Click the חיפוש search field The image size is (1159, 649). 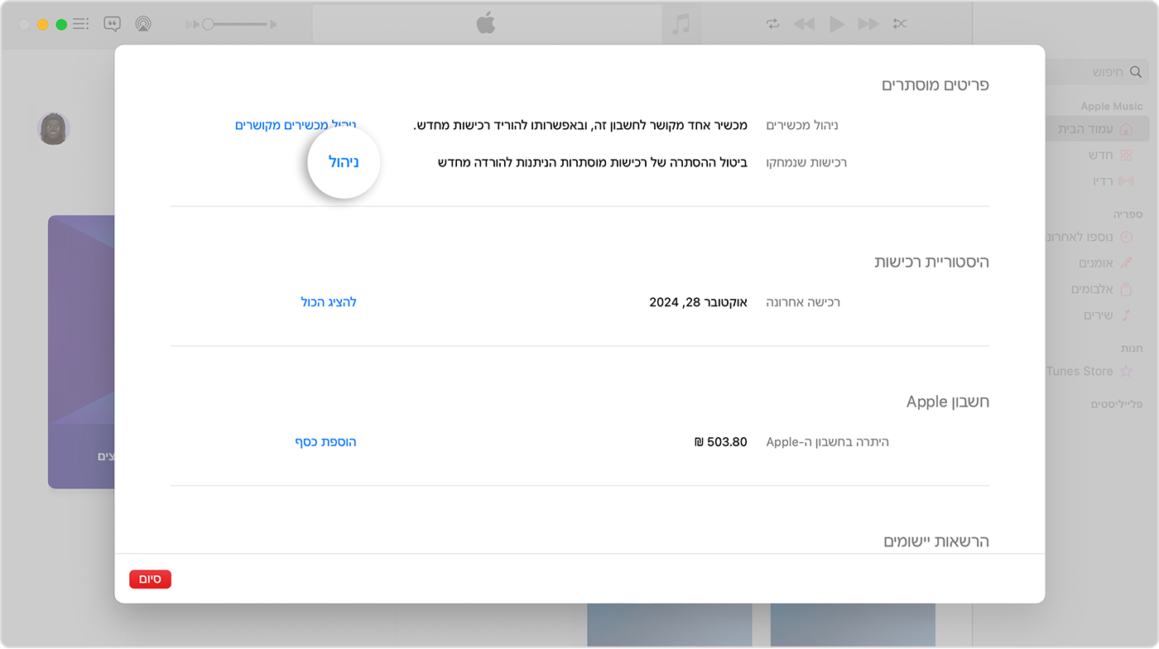tap(1097, 72)
